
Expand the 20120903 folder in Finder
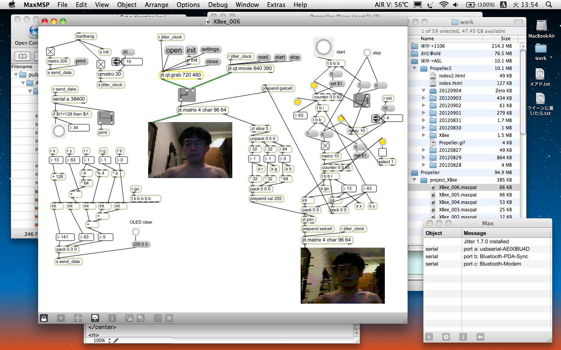tap(423, 98)
